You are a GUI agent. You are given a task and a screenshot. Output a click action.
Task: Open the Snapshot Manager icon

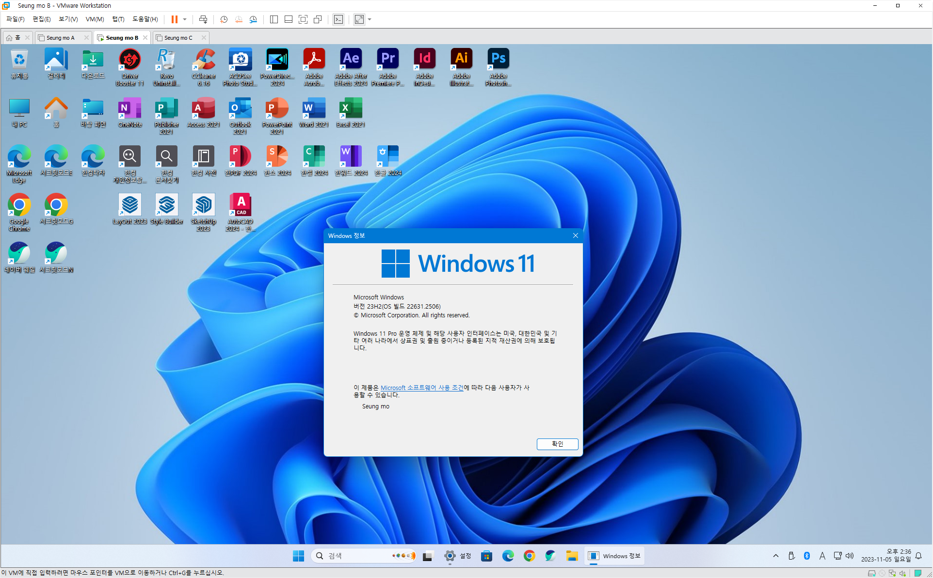coord(253,19)
